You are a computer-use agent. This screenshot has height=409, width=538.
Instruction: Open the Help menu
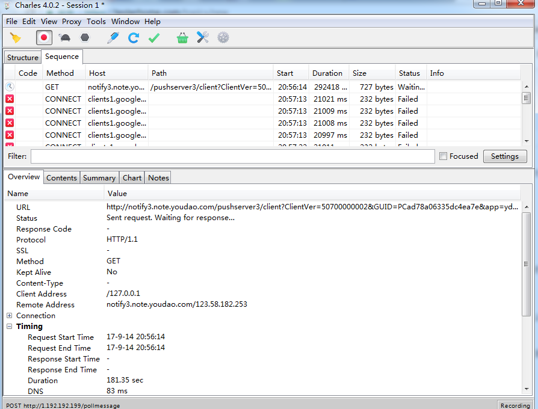pos(152,22)
